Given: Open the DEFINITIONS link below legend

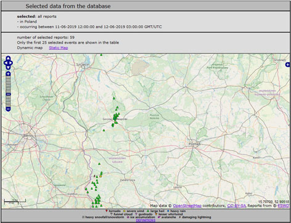Looking at the screenshot, I should coord(145,221).
